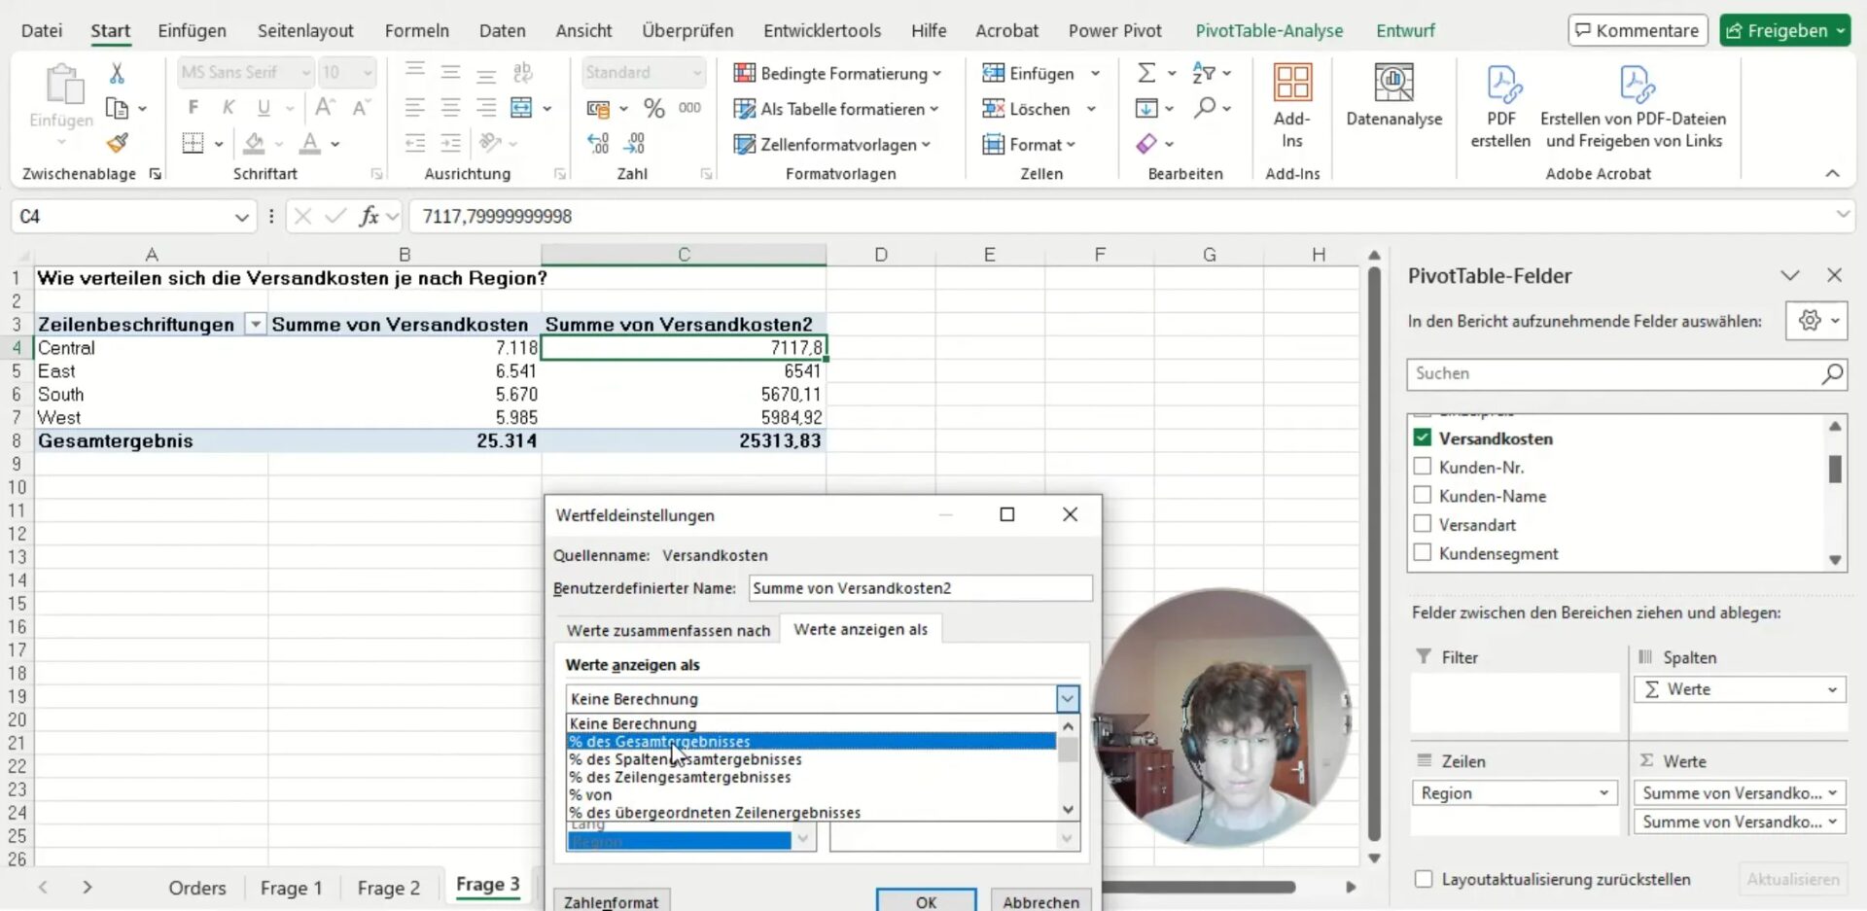Click the cut scissors icon
This screenshot has width=1867, height=911.
point(117,73)
